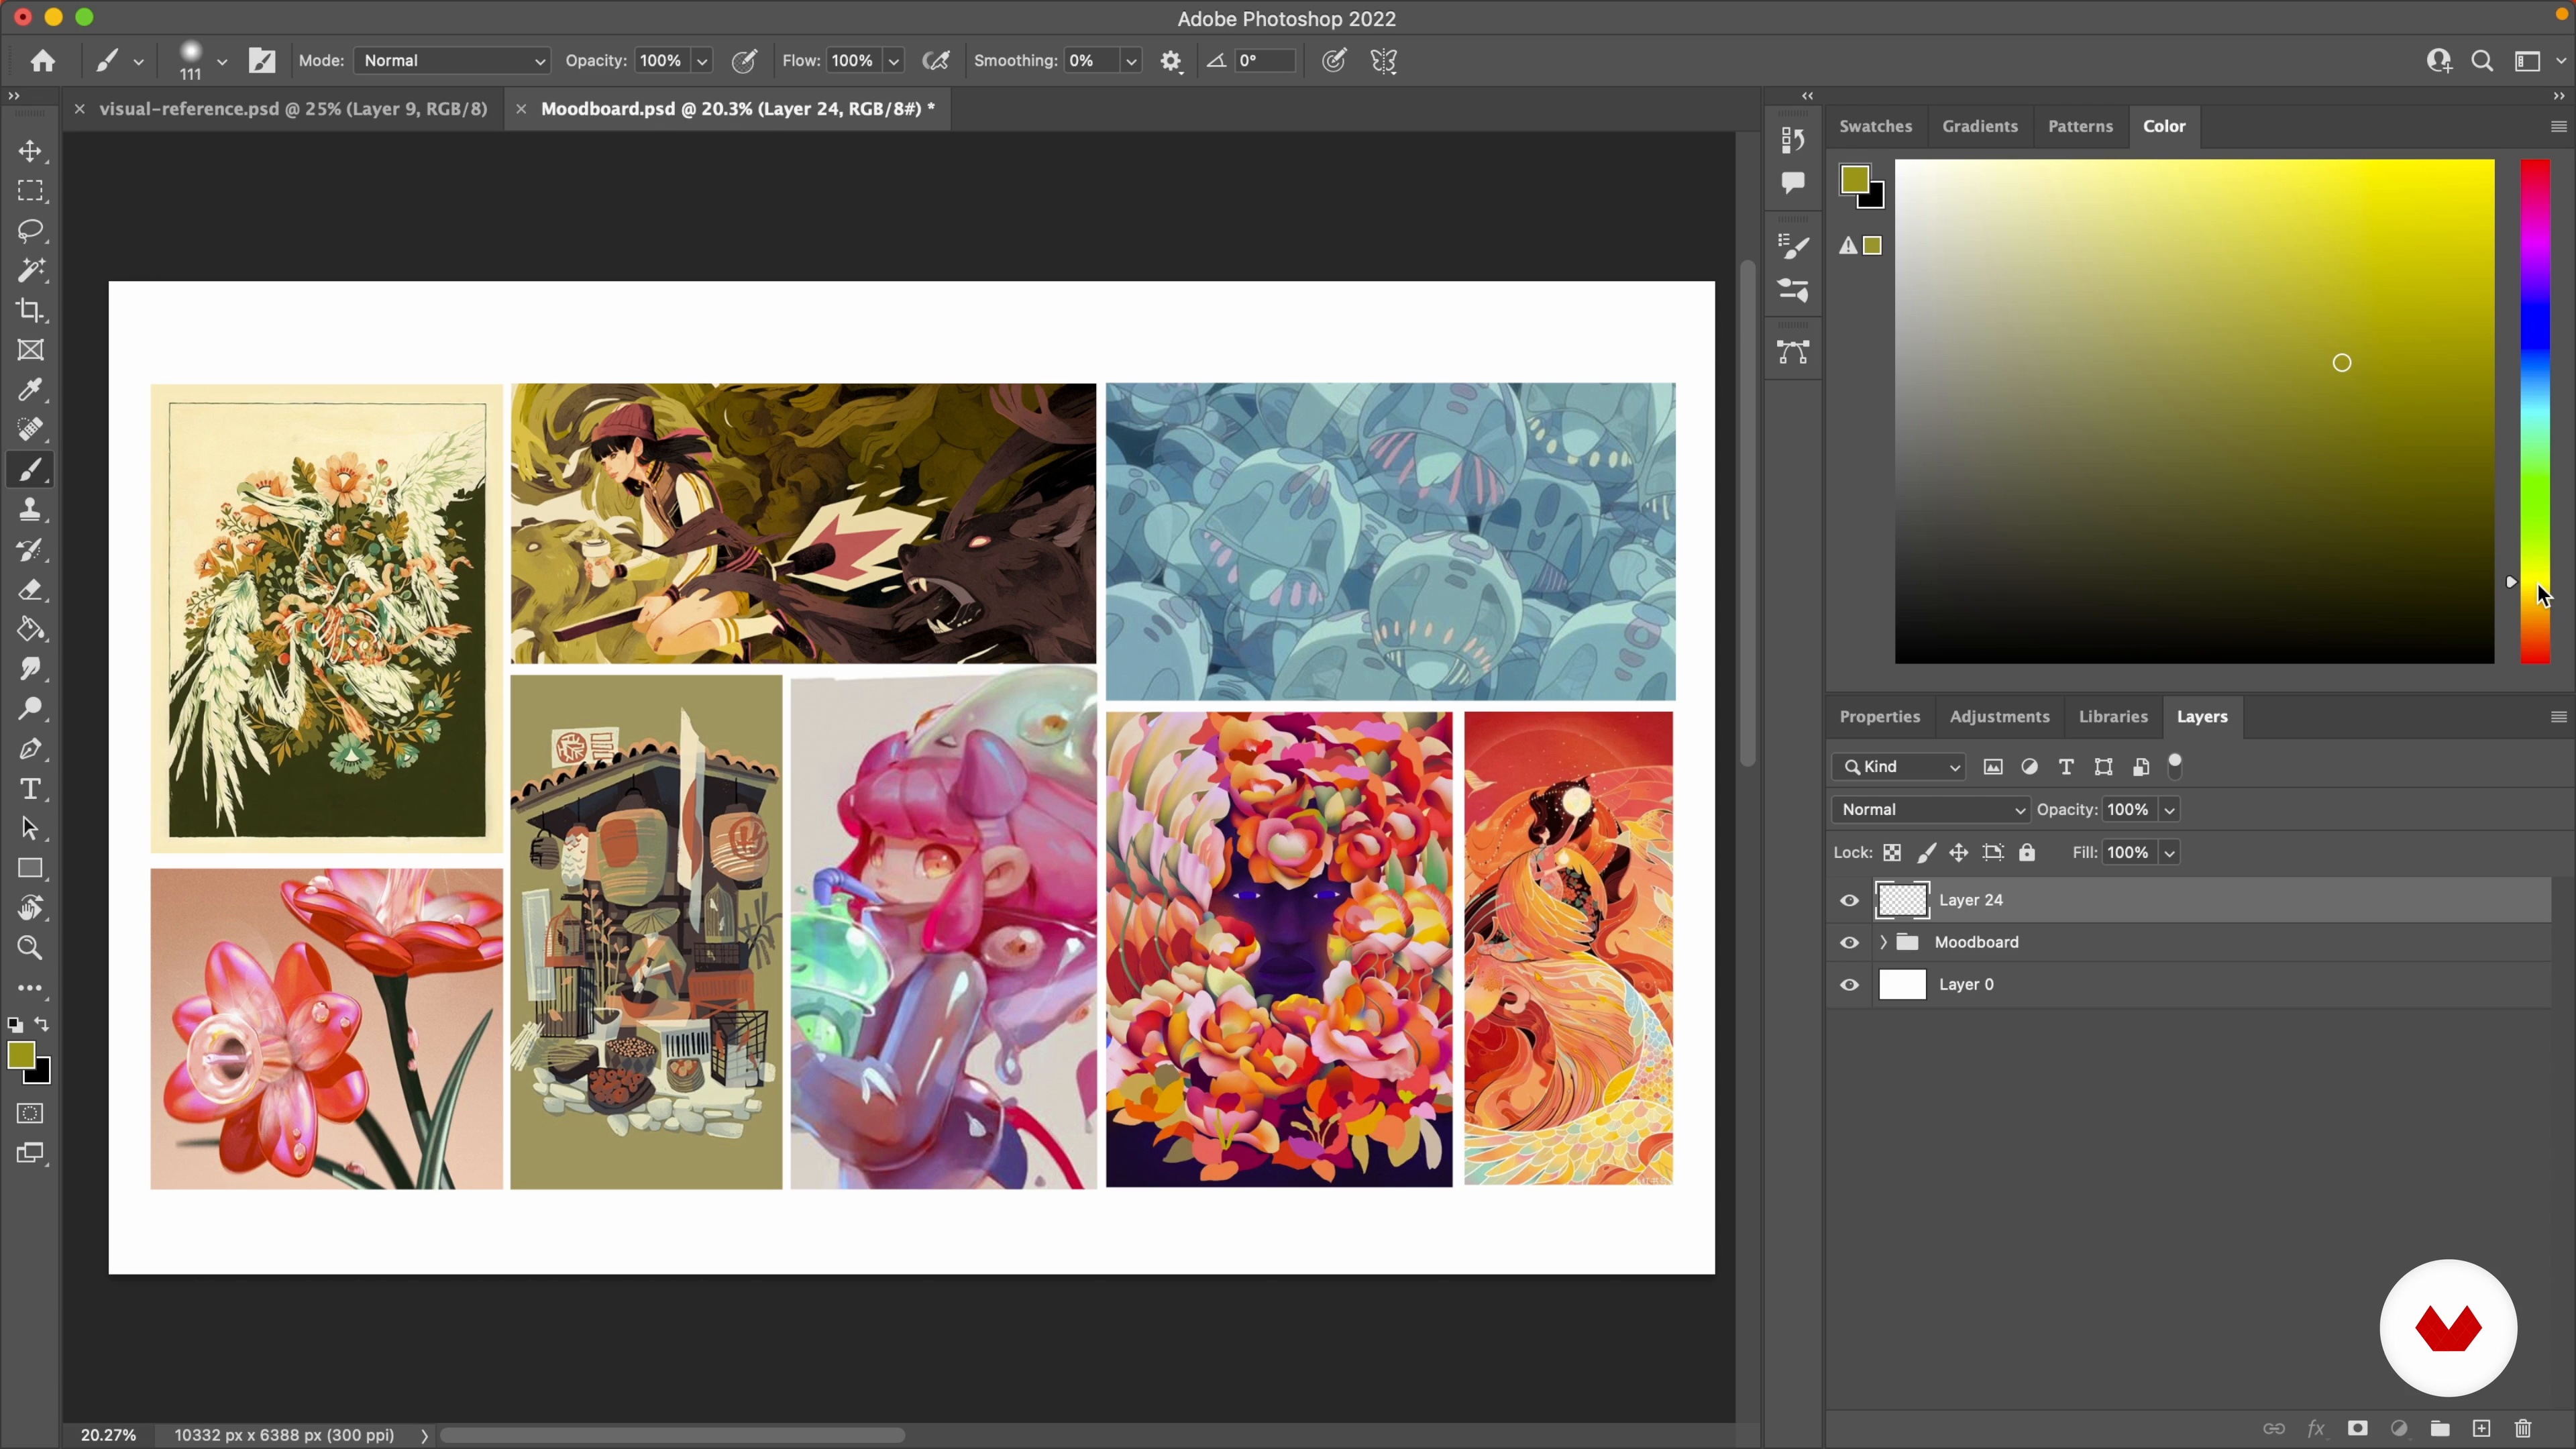2576x1449 pixels.
Task: Select the Eraser tool
Action: point(31,590)
